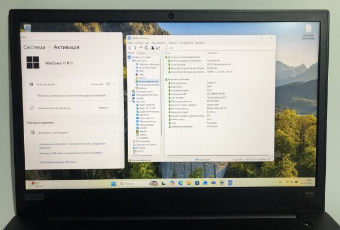Click Система breadcrumb in Settings window
Image resolution: width=340 pixels, height=230 pixels.
click(34, 47)
